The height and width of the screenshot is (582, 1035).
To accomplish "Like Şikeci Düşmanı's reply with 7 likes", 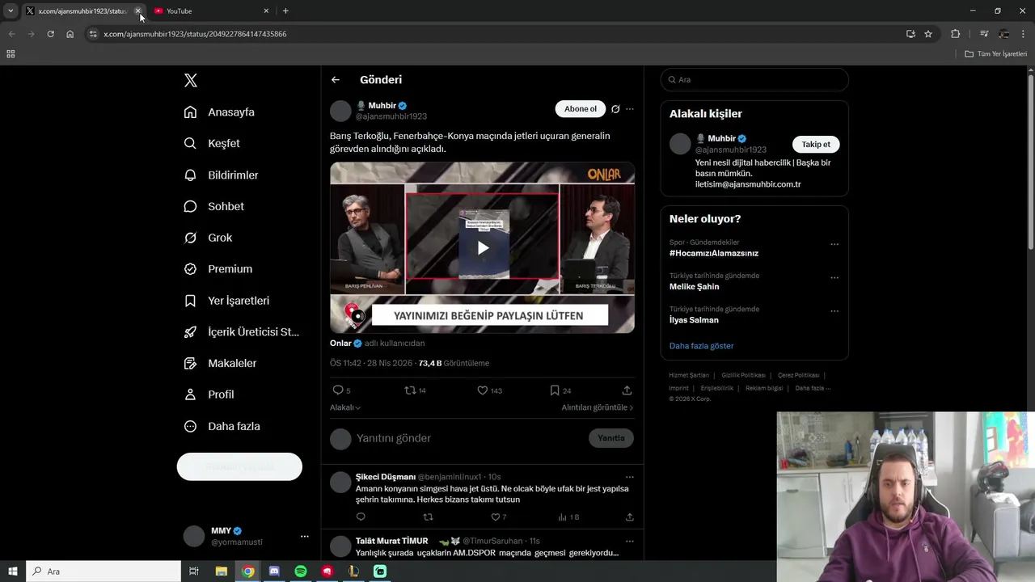I will point(498,517).
